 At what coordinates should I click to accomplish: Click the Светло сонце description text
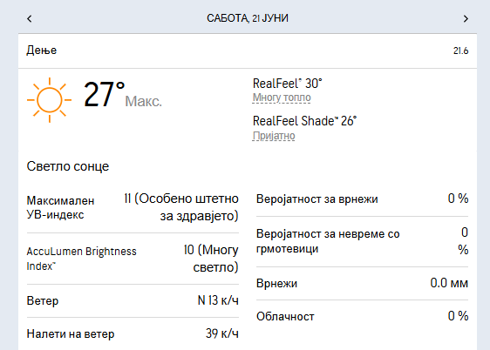(68, 166)
